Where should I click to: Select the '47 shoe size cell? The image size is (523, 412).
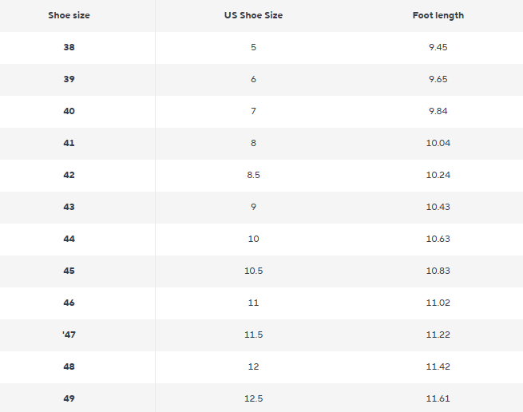(x=69, y=335)
